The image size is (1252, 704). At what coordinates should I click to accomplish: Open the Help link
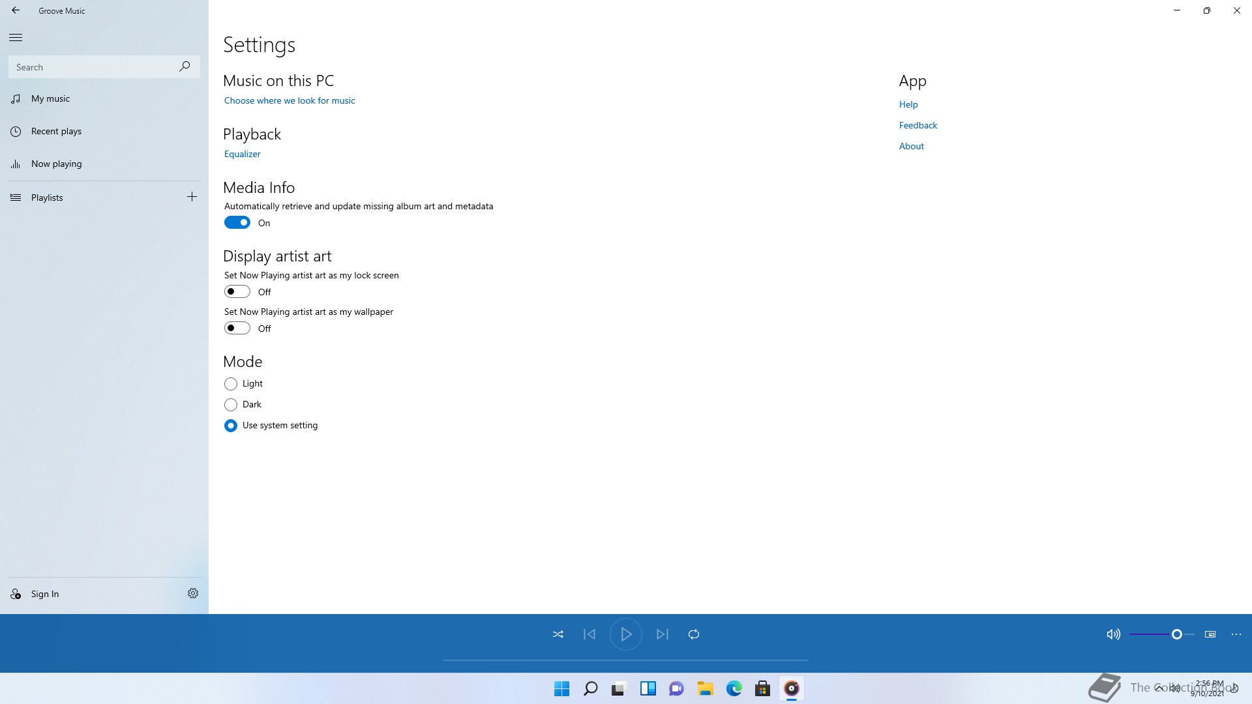[908, 104]
